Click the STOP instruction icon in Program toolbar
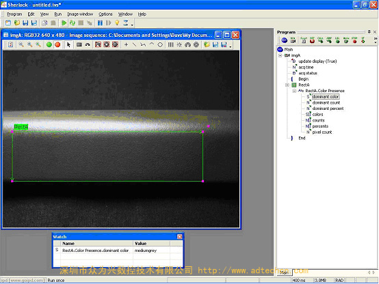Screen dimensions: 379x284 354,40
